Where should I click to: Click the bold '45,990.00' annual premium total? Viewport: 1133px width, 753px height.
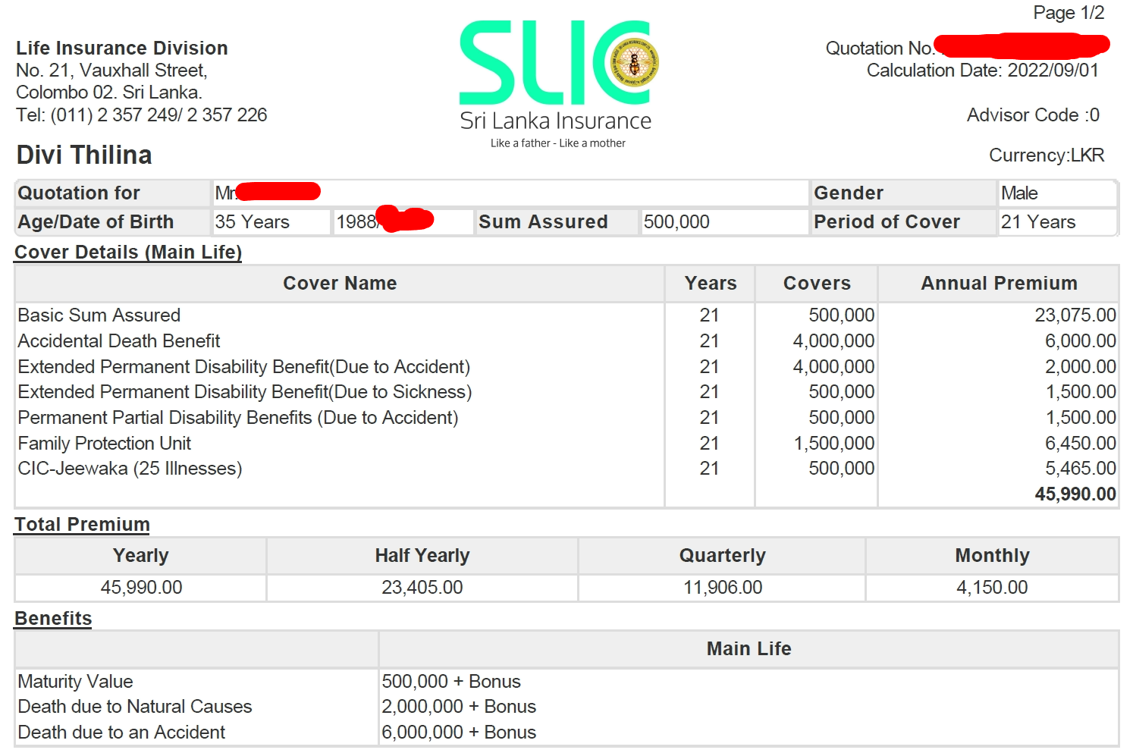tap(1075, 494)
